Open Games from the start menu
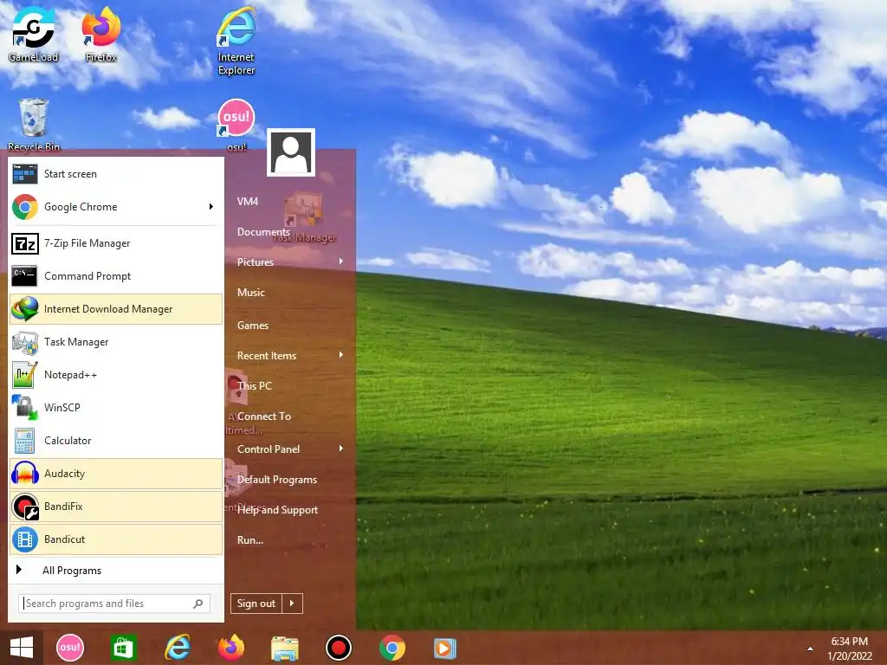This screenshot has width=887, height=665. coord(253,326)
